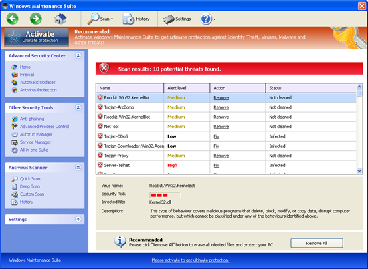Click the blue help question mark icon

206,19
